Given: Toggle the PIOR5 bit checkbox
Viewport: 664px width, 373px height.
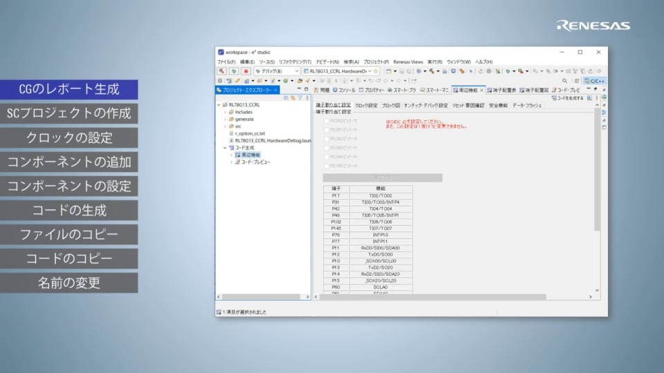Looking at the screenshot, I should coord(326,166).
